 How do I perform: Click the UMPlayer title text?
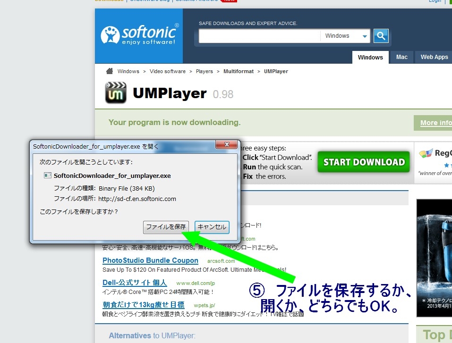170,93
